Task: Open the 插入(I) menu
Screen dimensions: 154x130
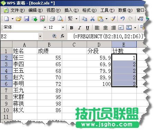Action: (x=71, y=10)
